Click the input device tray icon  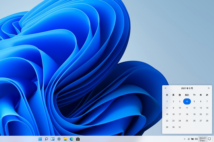(192, 139)
